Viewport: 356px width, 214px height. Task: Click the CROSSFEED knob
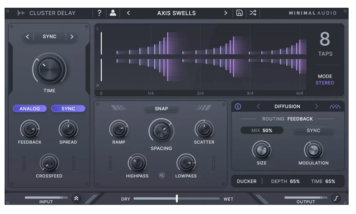click(49, 163)
